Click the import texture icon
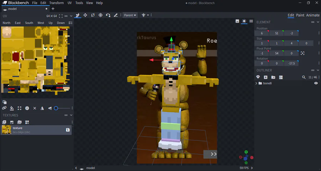This screenshot has width=321, height=171. [x=4, y=122]
